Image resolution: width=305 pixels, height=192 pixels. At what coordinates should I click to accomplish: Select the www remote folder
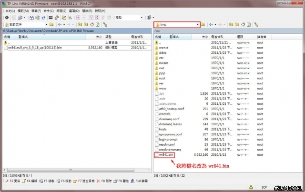163,89
